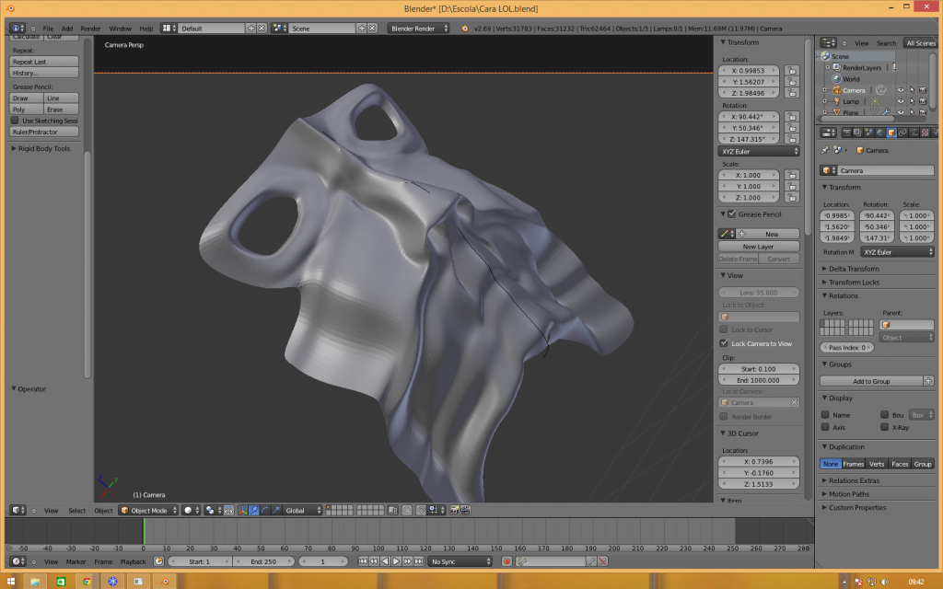Screen dimensions: 943x589
Task: Open the Render menu
Action: point(90,29)
